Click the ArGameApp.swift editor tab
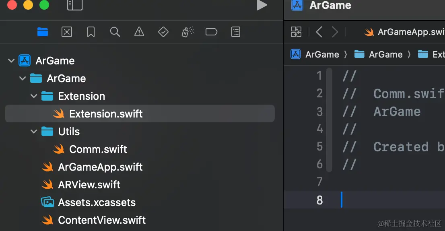This screenshot has width=445, height=231. (x=404, y=32)
